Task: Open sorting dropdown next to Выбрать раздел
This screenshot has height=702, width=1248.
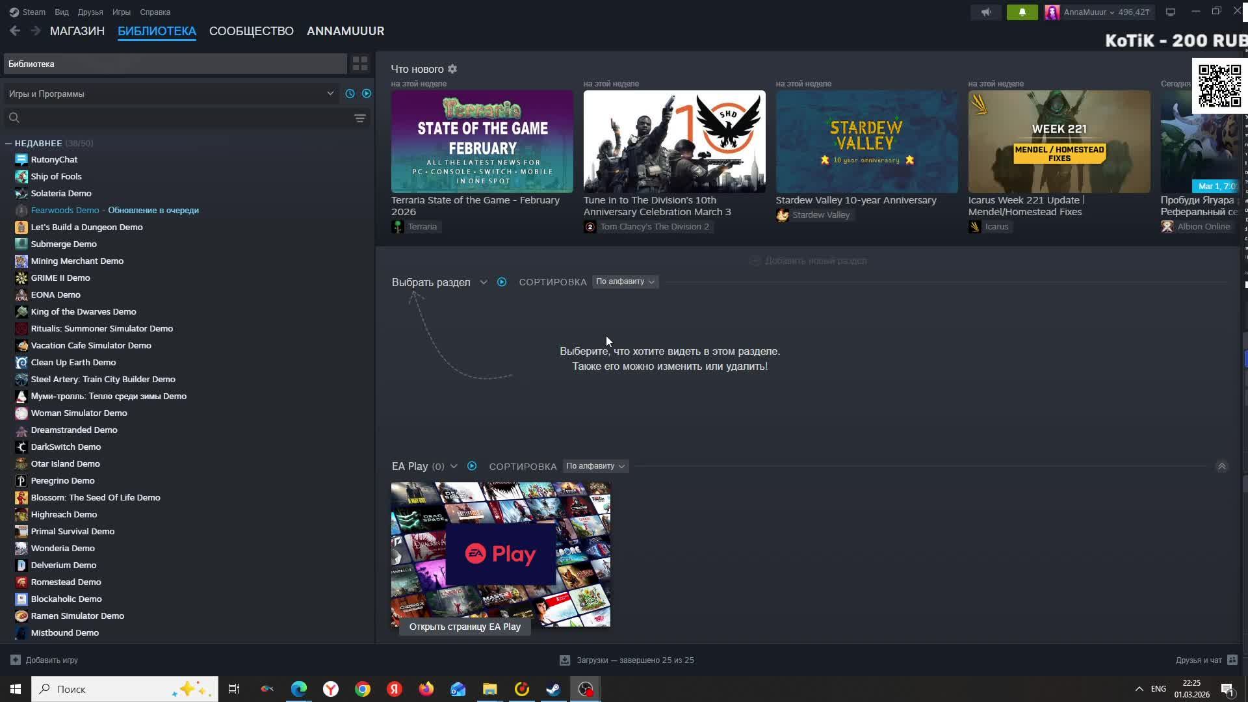Action: [625, 281]
